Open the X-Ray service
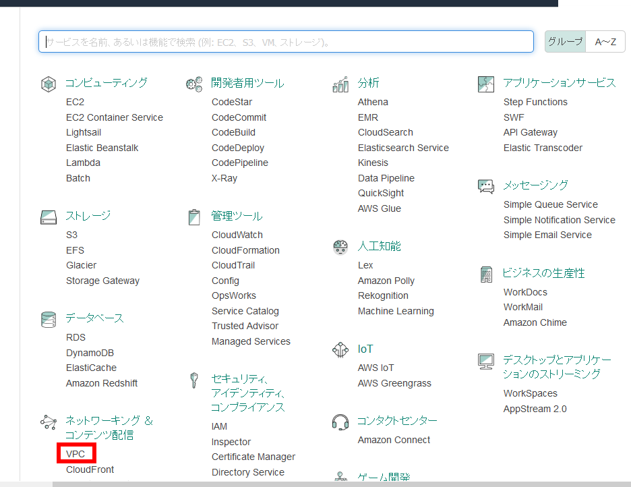The width and height of the screenshot is (631, 487). click(x=224, y=178)
